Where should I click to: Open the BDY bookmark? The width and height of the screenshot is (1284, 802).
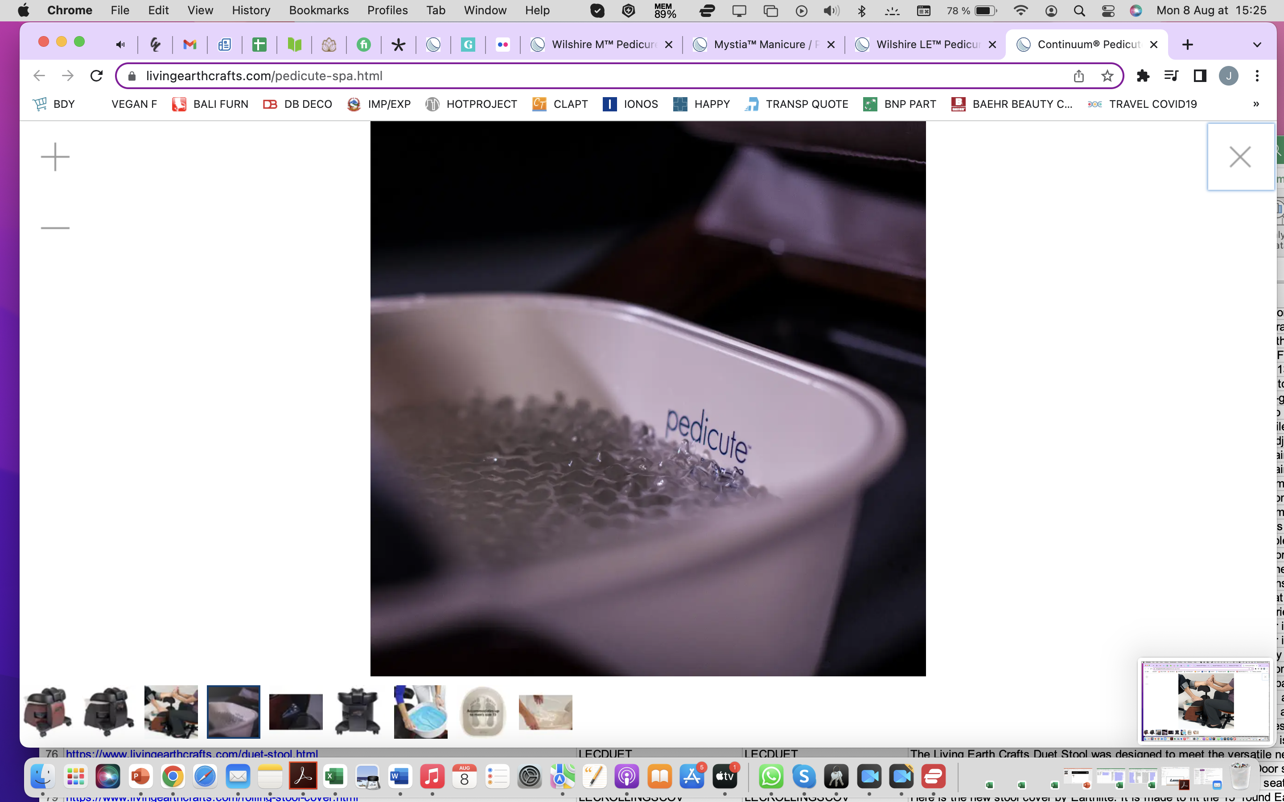point(53,104)
